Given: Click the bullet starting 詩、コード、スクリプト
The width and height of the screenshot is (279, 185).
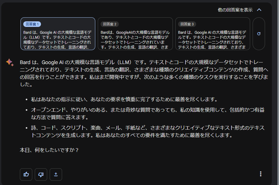Looking at the screenshot, I should pyautogui.click(x=148, y=131).
